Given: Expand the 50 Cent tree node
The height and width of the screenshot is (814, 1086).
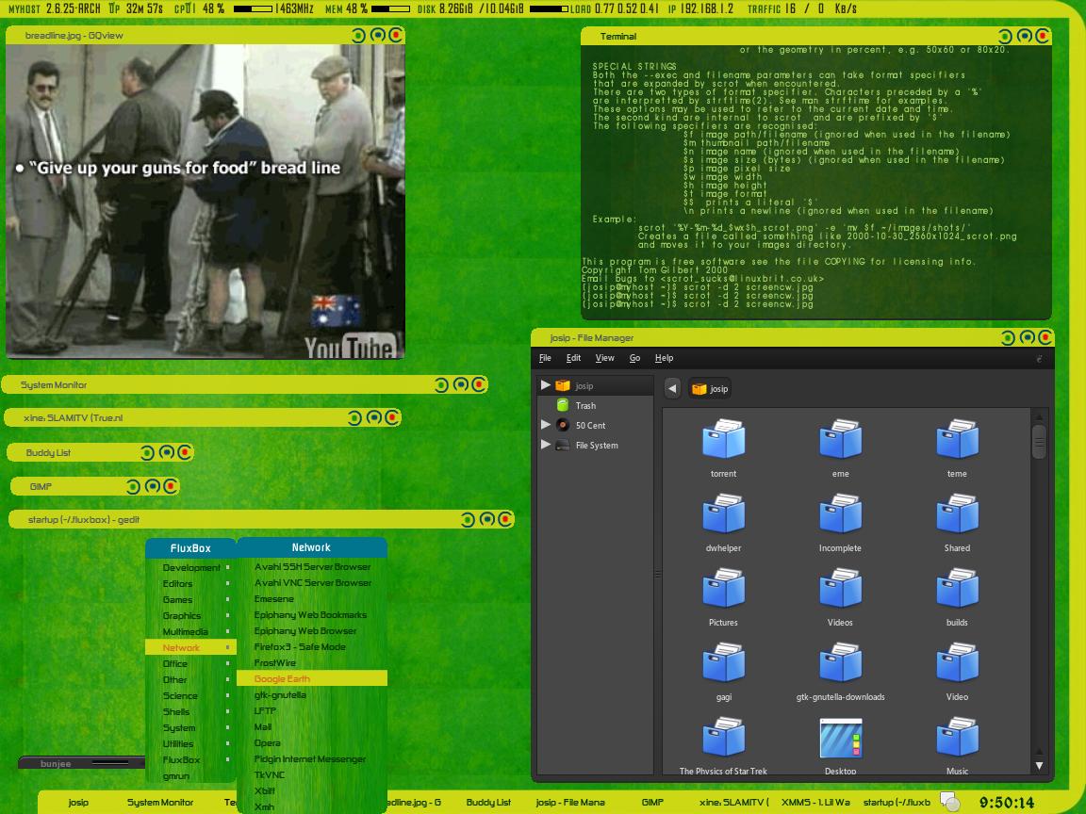Looking at the screenshot, I should (x=546, y=424).
